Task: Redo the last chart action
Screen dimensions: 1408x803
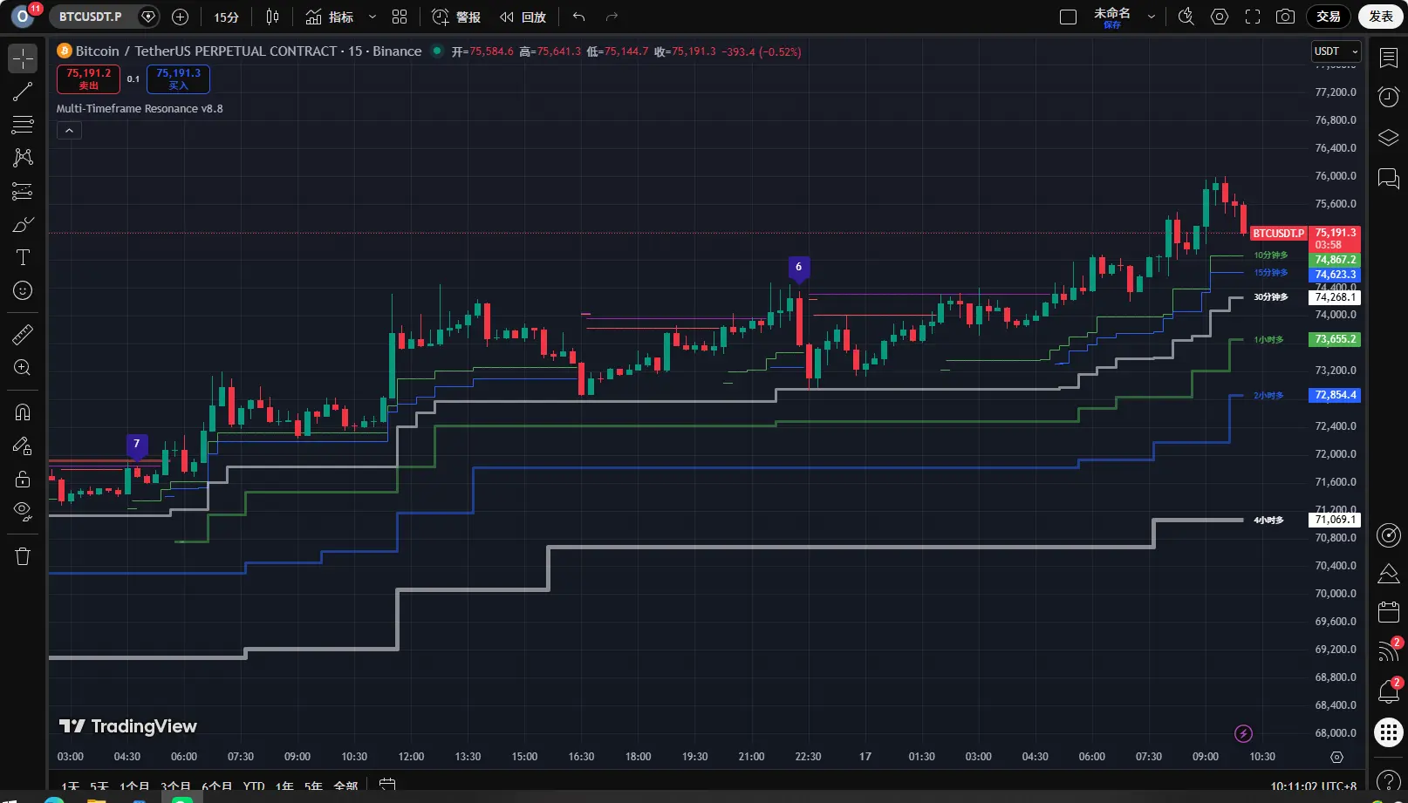Action: point(612,17)
